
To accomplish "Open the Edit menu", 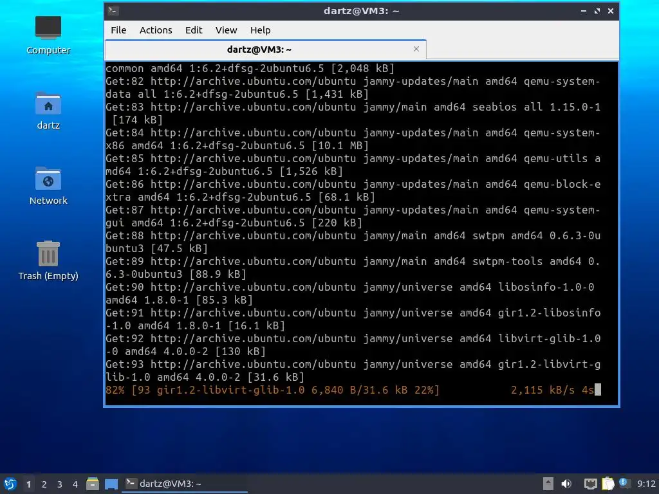I will (194, 30).
